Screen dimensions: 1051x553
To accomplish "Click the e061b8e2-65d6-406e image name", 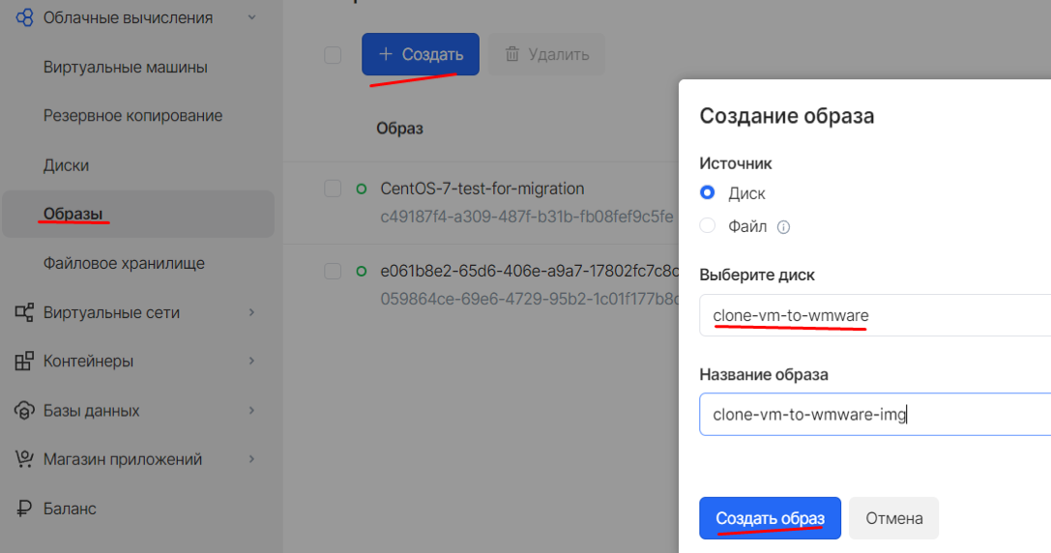I will tap(530, 272).
